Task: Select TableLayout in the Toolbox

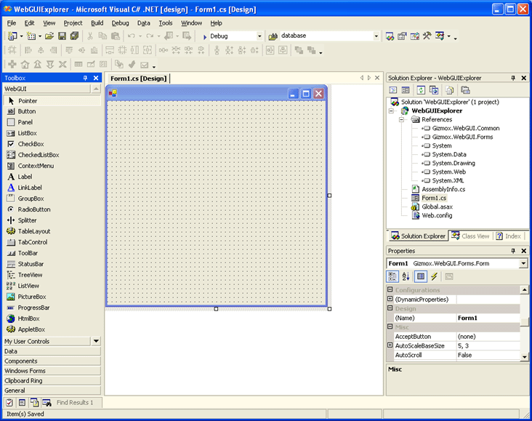Action: coord(52,231)
